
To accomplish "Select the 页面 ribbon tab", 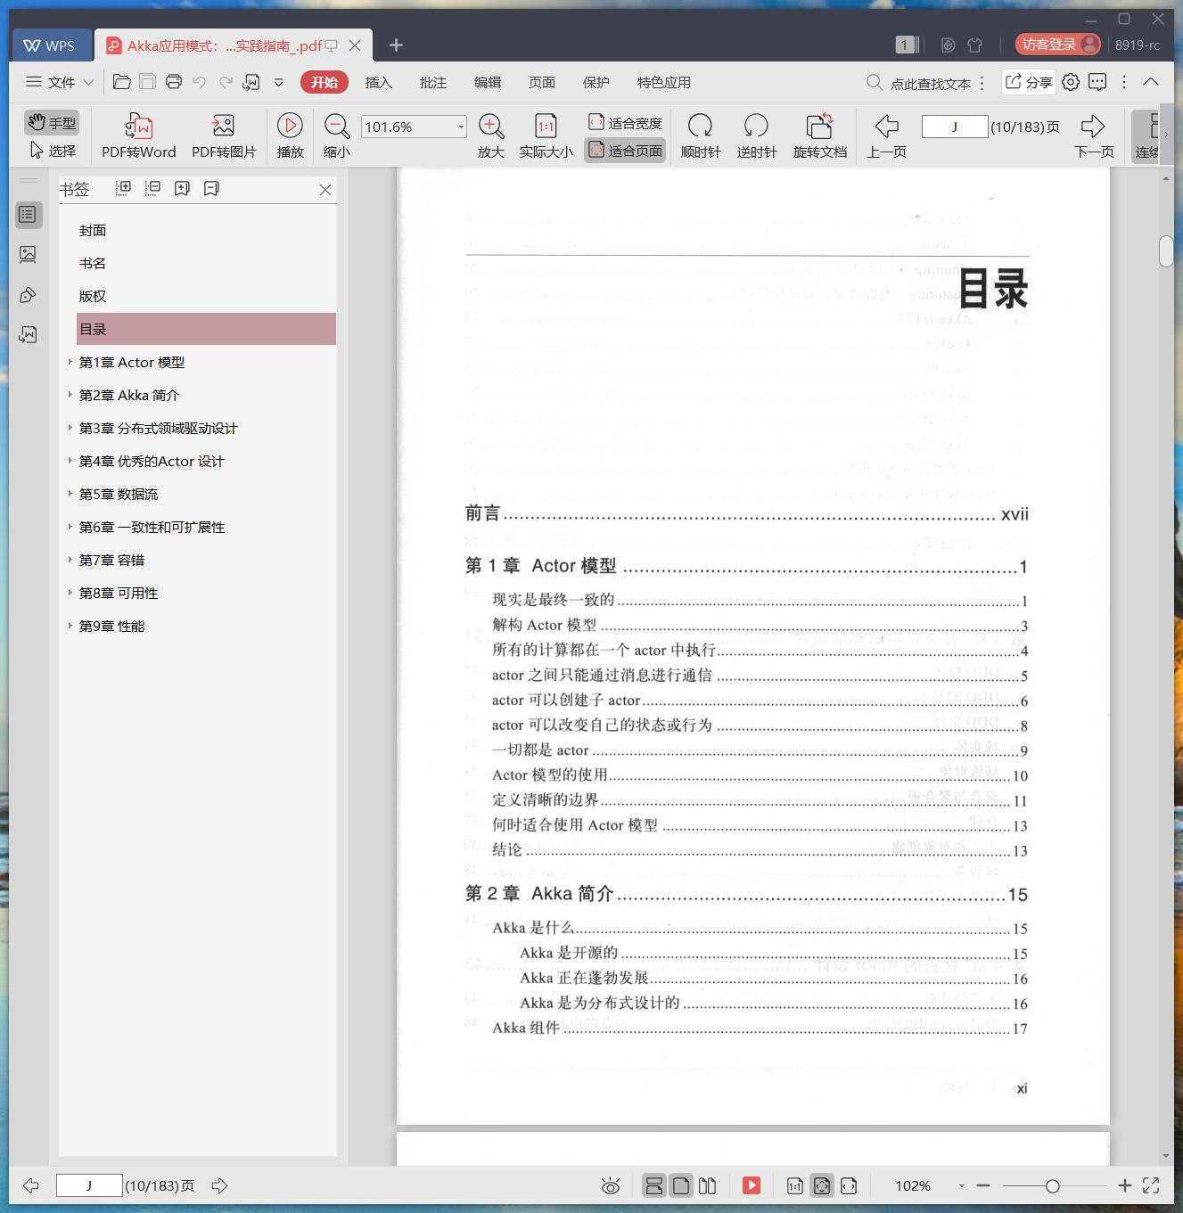I will pyautogui.click(x=542, y=82).
